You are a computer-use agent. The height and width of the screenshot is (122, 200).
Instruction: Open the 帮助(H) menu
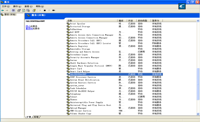click(40, 6)
